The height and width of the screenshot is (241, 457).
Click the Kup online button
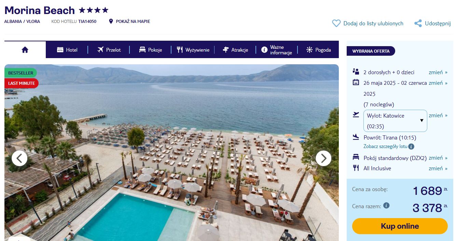tap(400, 226)
